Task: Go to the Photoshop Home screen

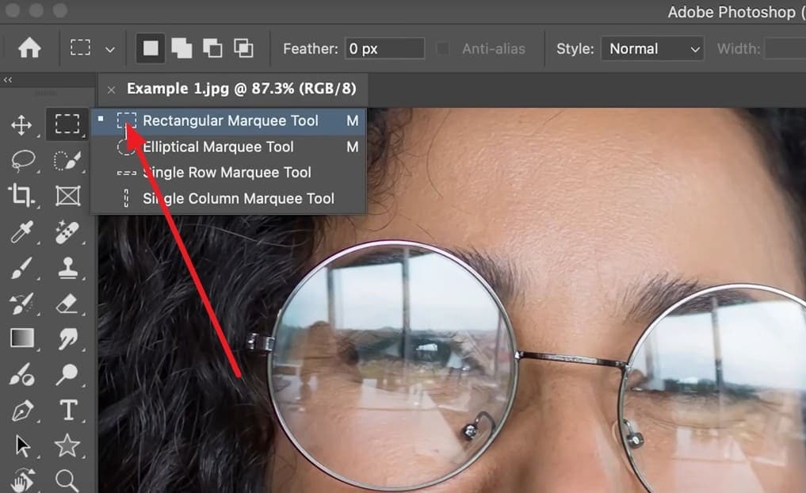Action: [x=29, y=48]
